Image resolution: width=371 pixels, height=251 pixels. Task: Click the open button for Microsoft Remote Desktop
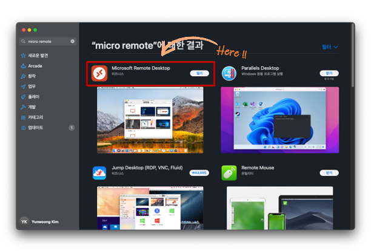pos(199,73)
